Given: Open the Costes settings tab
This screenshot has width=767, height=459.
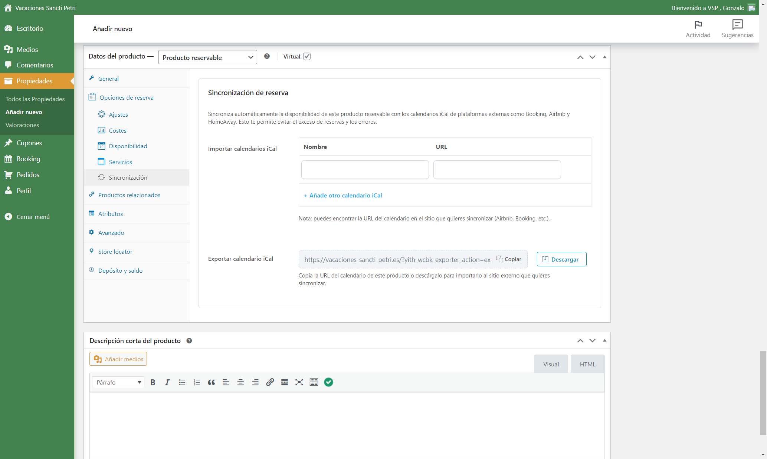Looking at the screenshot, I should pos(118,130).
